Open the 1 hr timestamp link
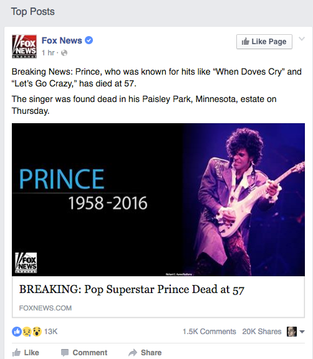This screenshot has width=313, height=359. click(x=48, y=53)
